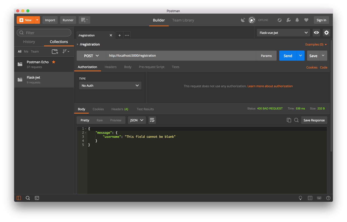Open collection sort options icon
This screenshot has height=222, width=347.
click(x=66, y=51)
